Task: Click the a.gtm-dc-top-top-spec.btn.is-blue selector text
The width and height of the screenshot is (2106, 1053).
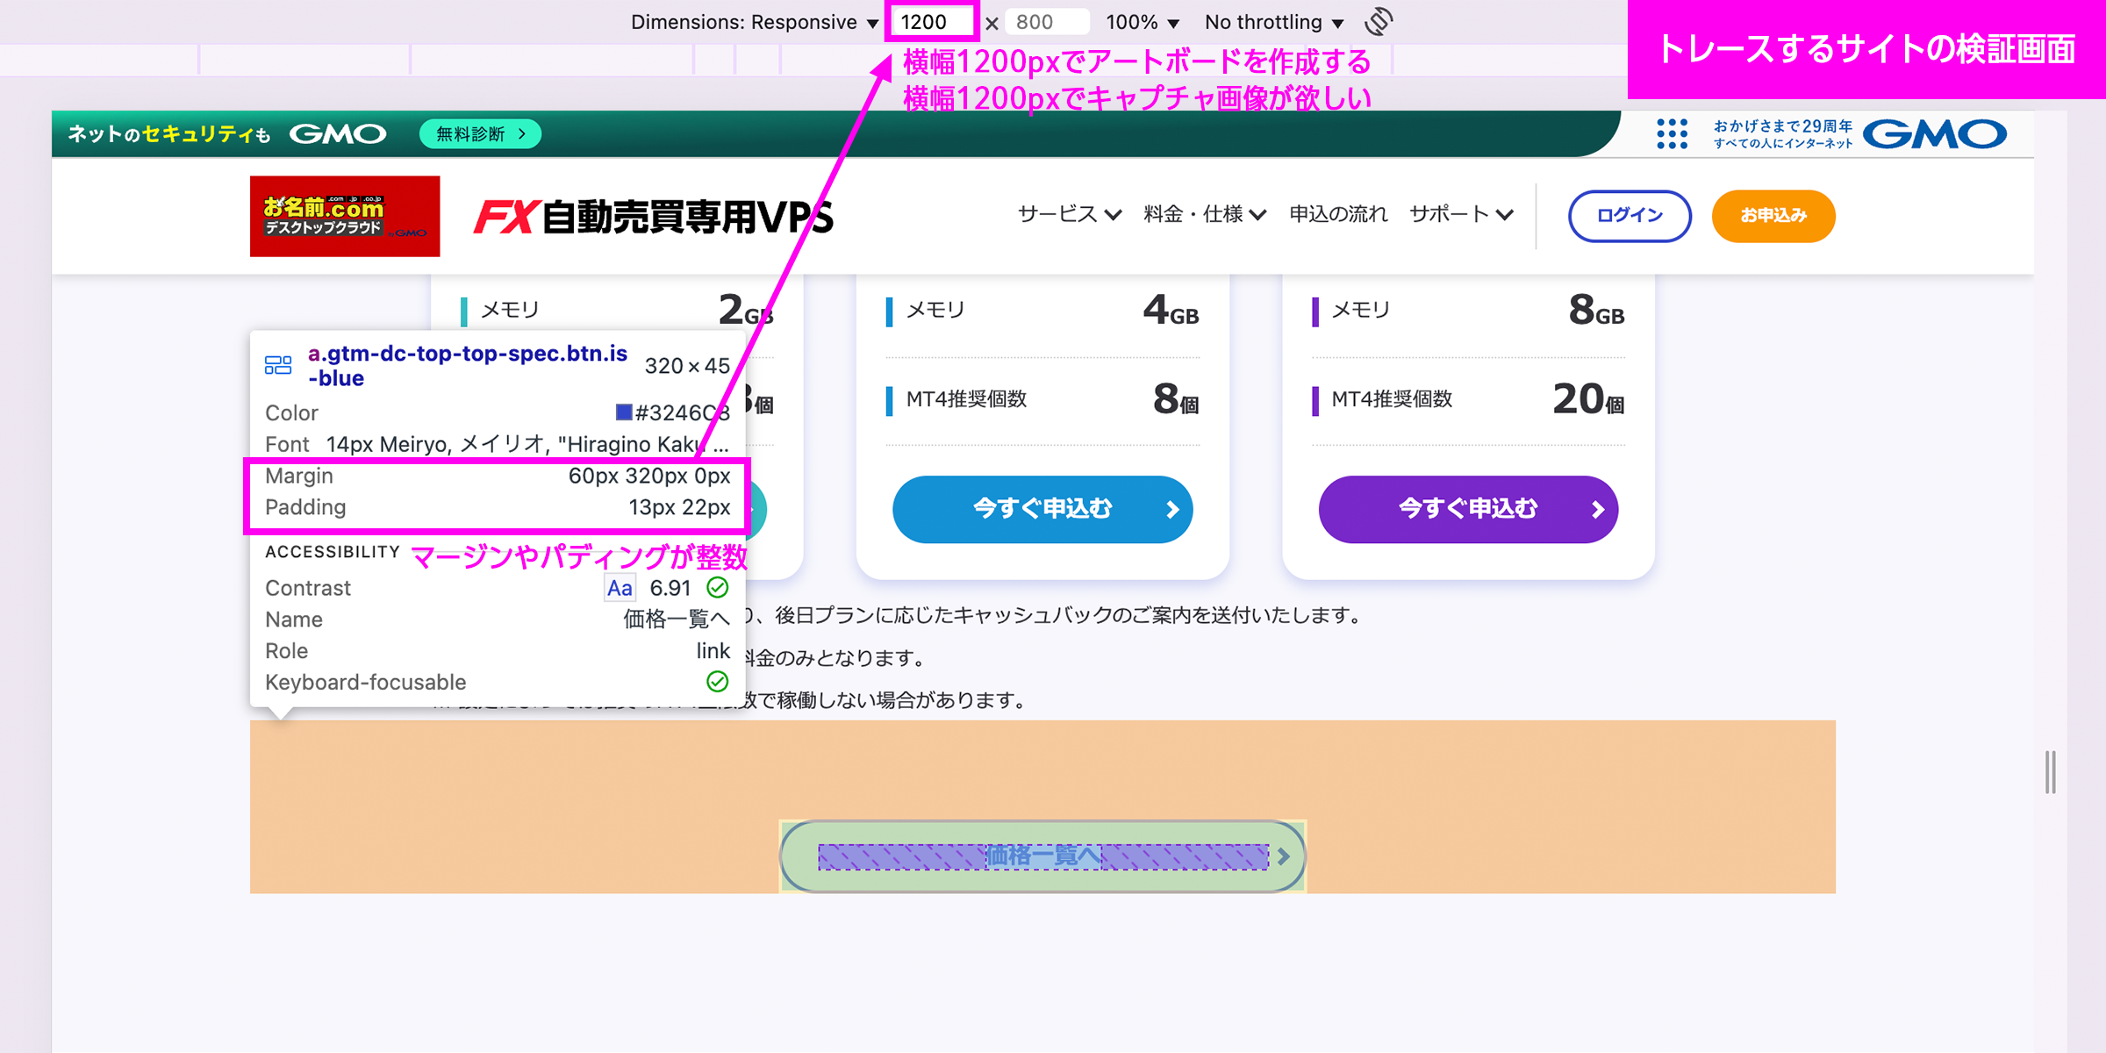Action: 468,366
